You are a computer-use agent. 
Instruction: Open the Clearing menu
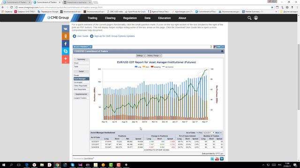tap(110, 18)
